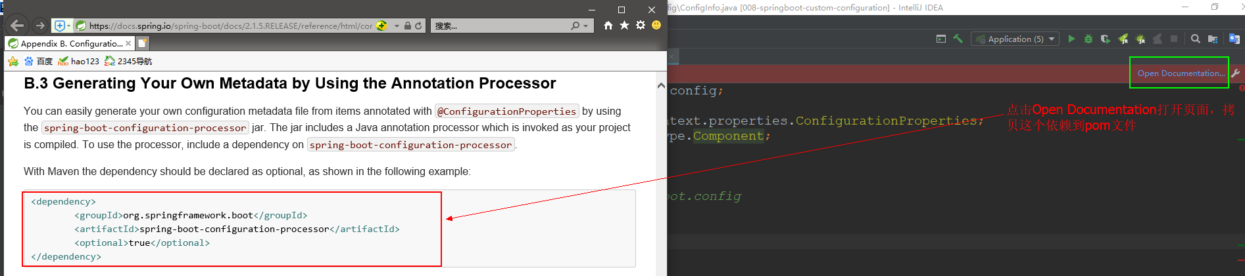Open the Project Structure folder icon
The height and width of the screenshot is (276, 1245).
point(1213,39)
